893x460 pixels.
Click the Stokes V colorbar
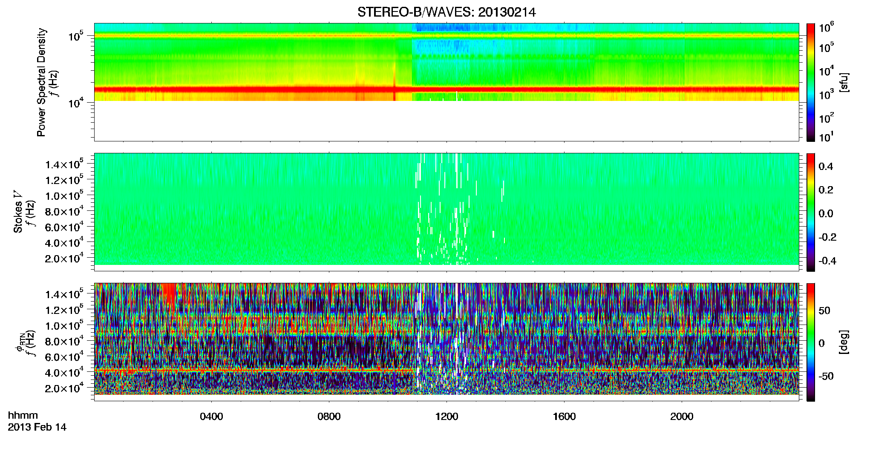[811, 212]
